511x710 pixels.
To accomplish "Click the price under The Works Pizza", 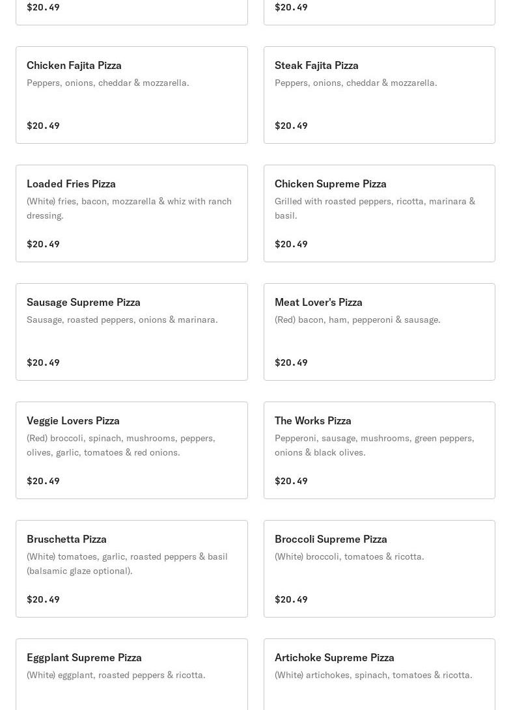I will click(x=291, y=481).
